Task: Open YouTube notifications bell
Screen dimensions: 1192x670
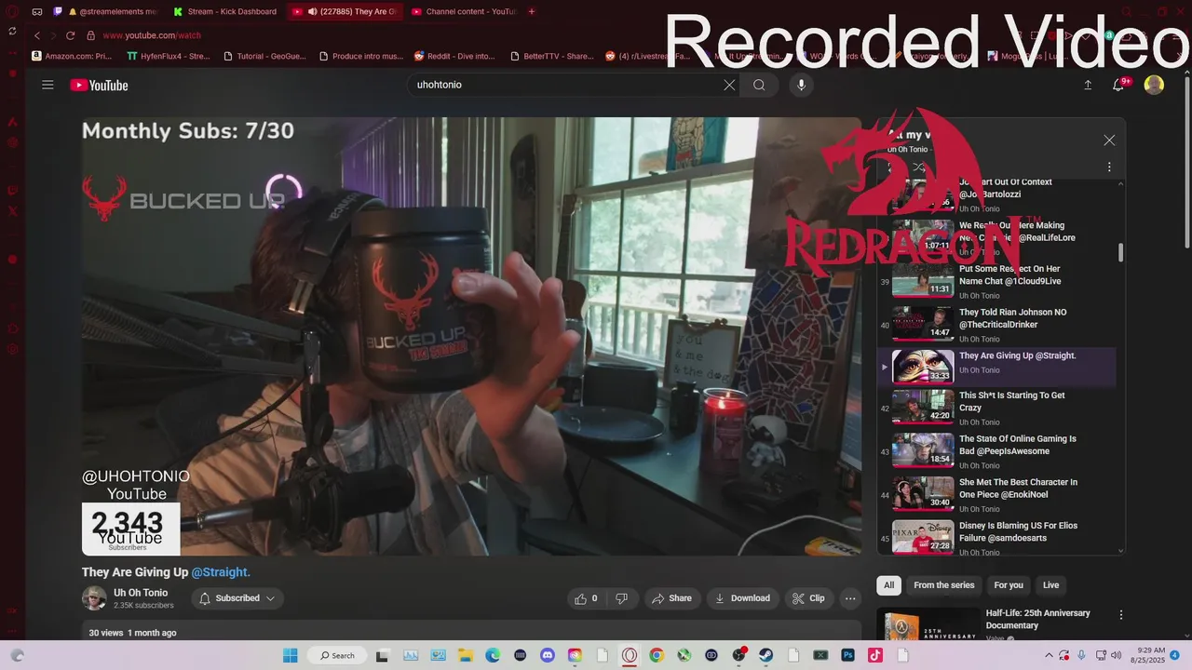Action: 1120,85
